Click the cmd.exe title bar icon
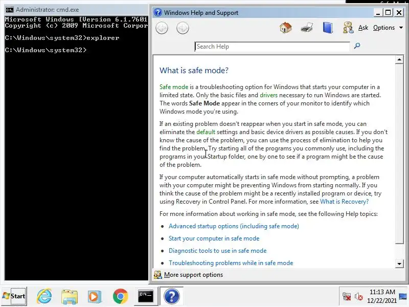Screen dimensions: 409x307 [x=10, y=10]
